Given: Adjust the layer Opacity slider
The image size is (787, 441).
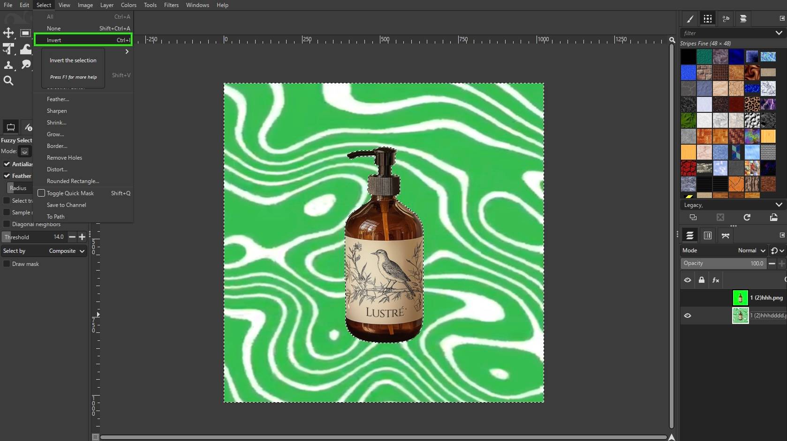Looking at the screenshot, I should click(724, 264).
